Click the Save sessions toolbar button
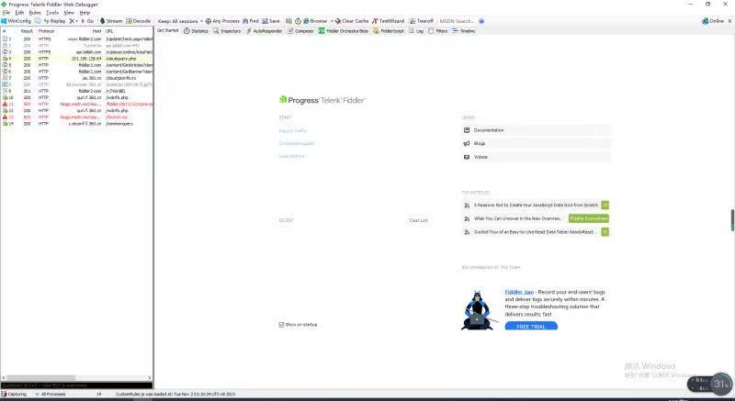This screenshot has width=735, height=401. point(271,21)
